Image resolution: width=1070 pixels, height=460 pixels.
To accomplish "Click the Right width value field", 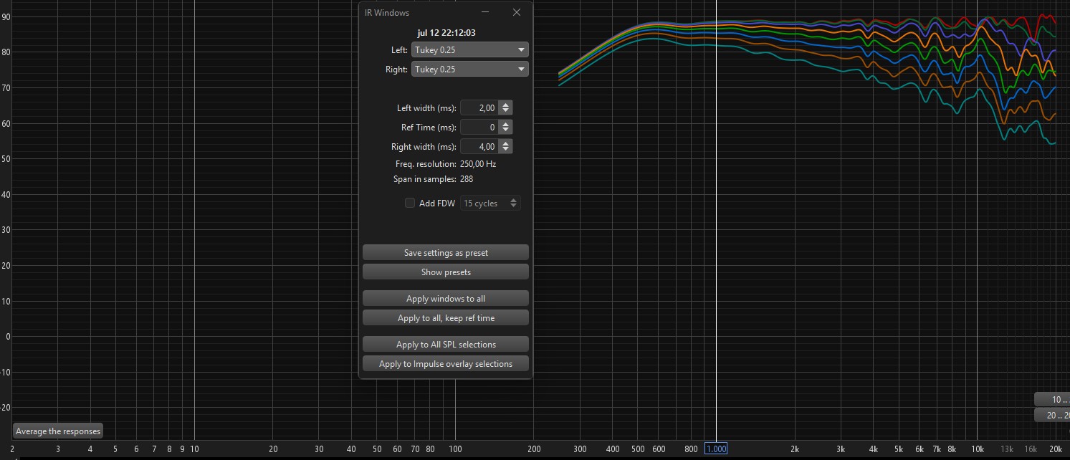I will pos(479,147).
